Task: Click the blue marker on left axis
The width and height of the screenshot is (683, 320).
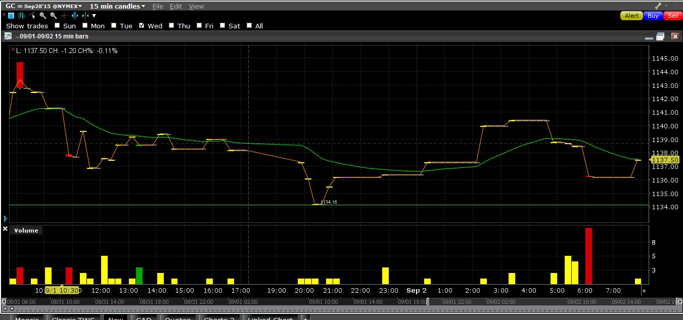Action: point(5,218)
